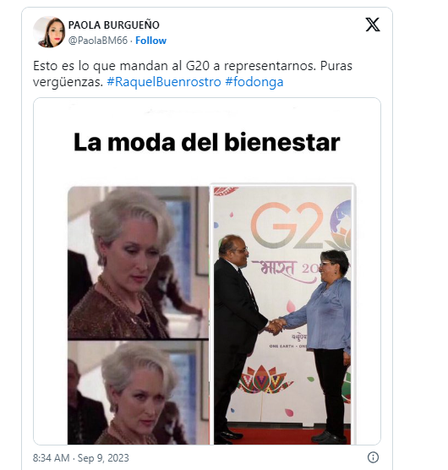Open the #RaquelBuenrostro hashtag
The width and height of the screenshot is (448, 470).
pyautogui.click(x=164, y=82)
